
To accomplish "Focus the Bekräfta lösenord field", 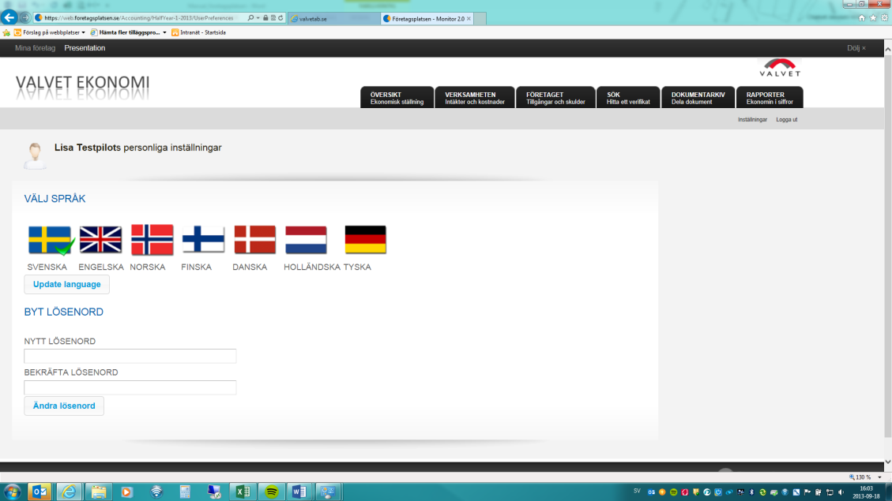I will coord(130,387).
